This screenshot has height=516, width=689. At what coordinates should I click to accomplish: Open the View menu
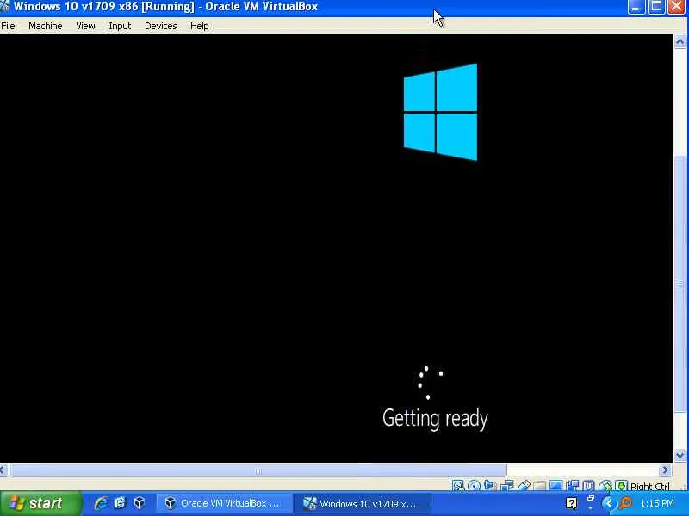click(x=85, y=26)
